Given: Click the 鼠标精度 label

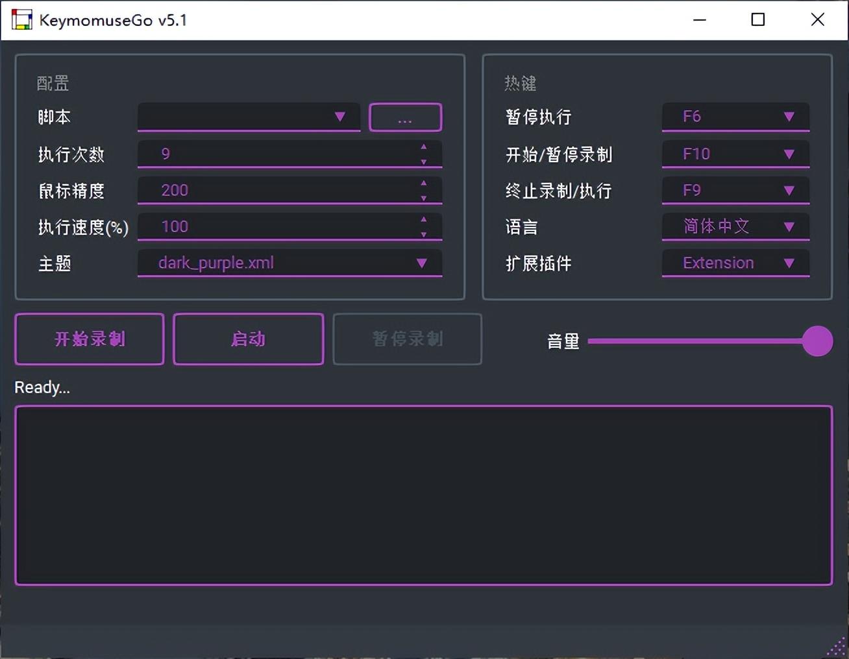Looking at the screenshot, I should click(71, 191).
